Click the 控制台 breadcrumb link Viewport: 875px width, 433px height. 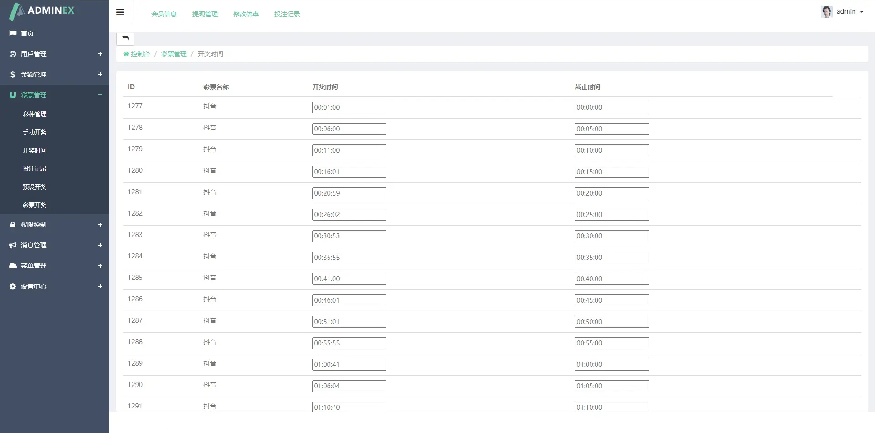click(x=140, y=54)
